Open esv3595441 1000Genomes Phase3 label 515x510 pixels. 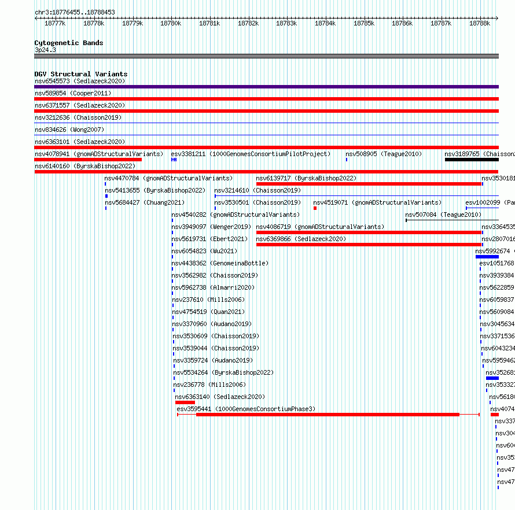[246, 409]
